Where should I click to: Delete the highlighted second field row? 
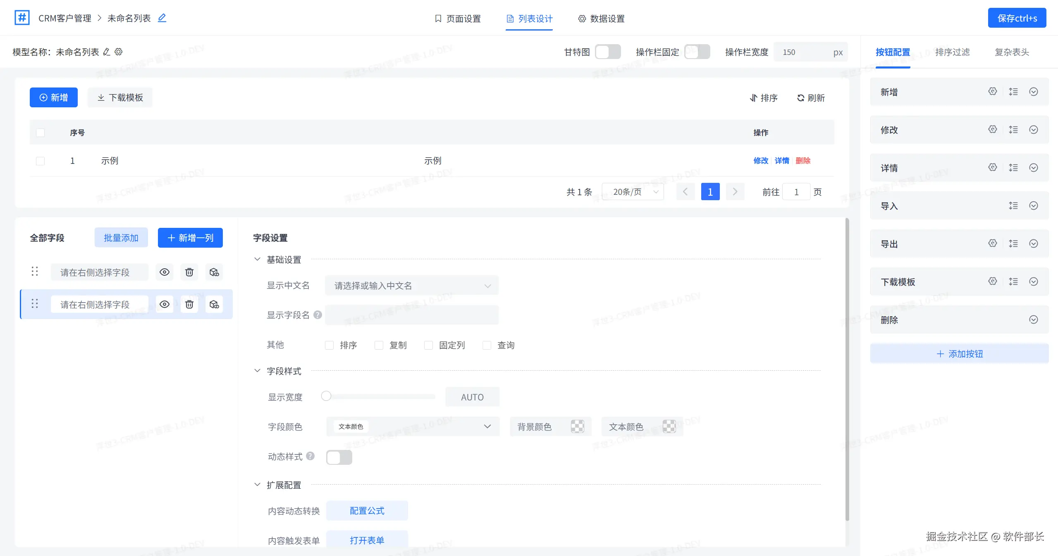pyautogui.click(x=189, y=305)
